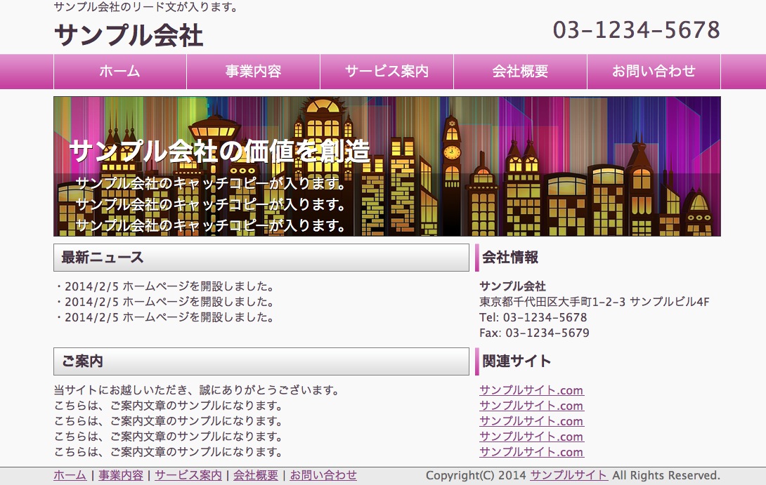Click the サンプルサイト link in the copyright line
This screenshot has width=766, height=485.
(569, 476)
